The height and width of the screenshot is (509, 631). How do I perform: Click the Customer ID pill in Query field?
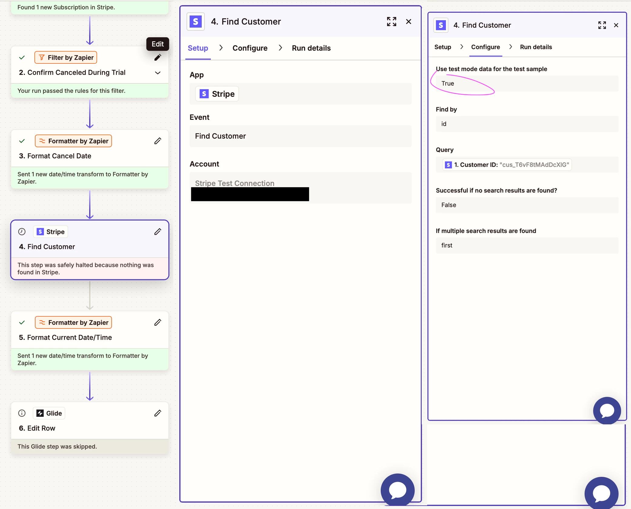coord(507,165)
